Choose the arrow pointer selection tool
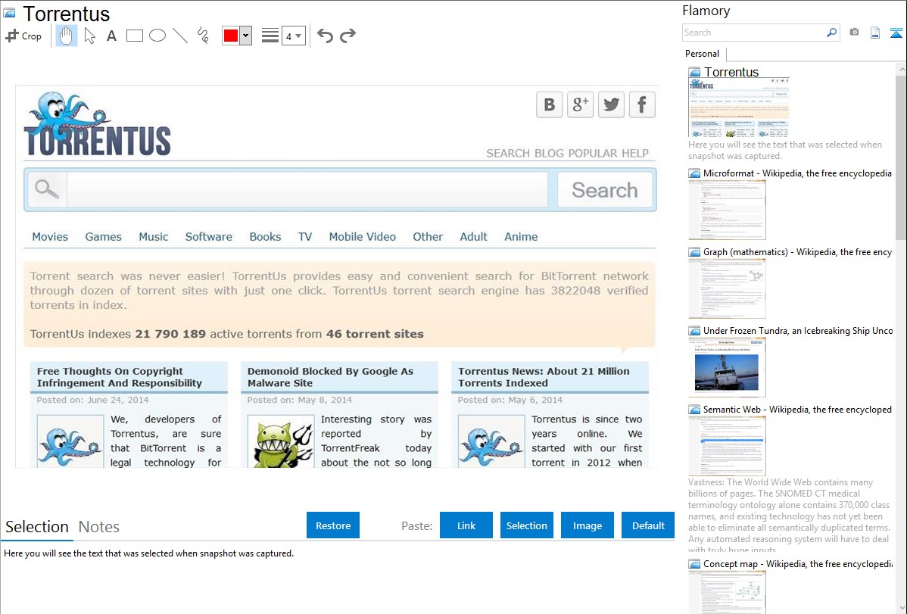This screenshot has width=907, height=614. [89, 36]
